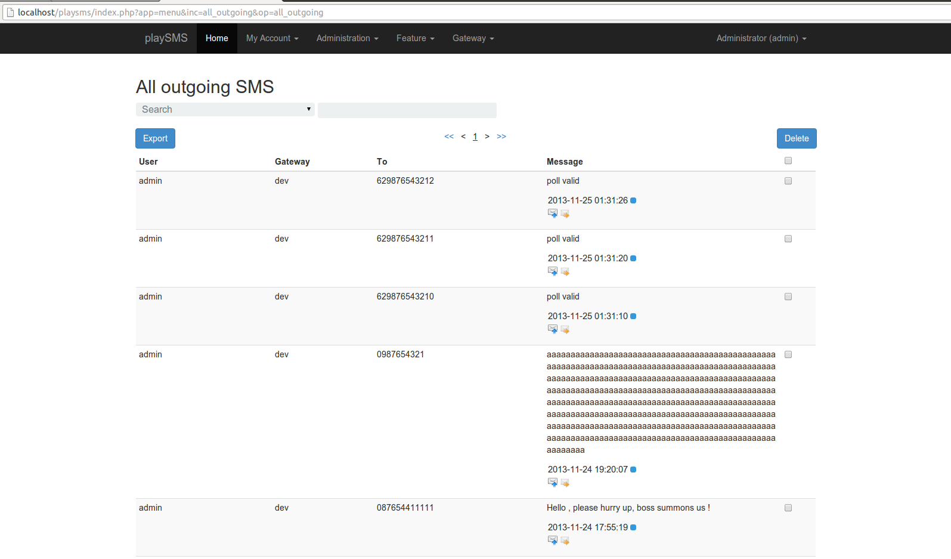Click blue status square beside 01:31:10 timestamp
951x559 pixels.
pyautogui.click(x=633, y=316)
